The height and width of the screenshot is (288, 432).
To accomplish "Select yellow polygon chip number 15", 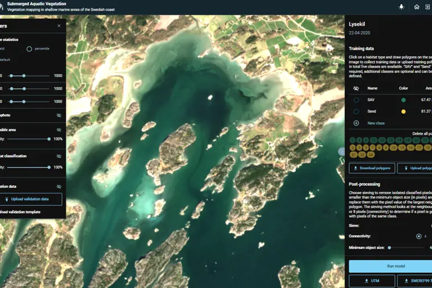I will point(402,147).
